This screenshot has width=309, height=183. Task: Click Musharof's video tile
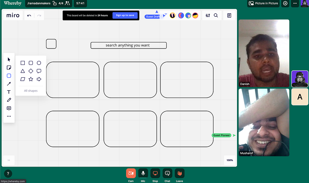tap(264, 122)
